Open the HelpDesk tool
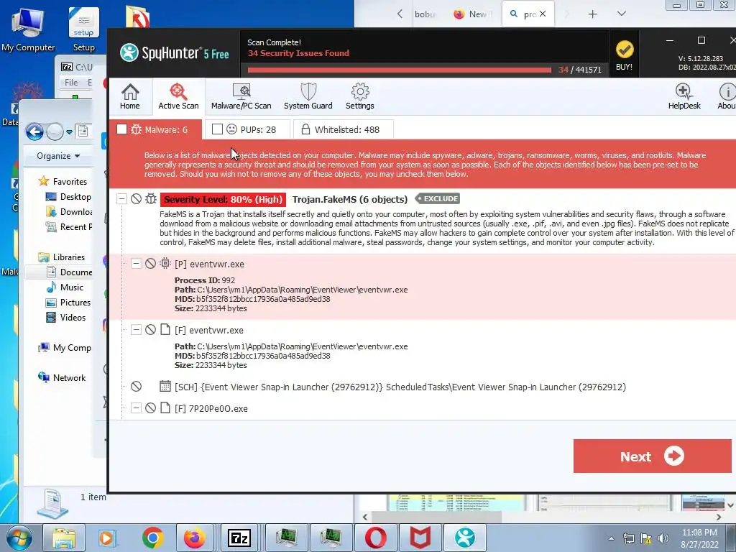 click(684, 96)
